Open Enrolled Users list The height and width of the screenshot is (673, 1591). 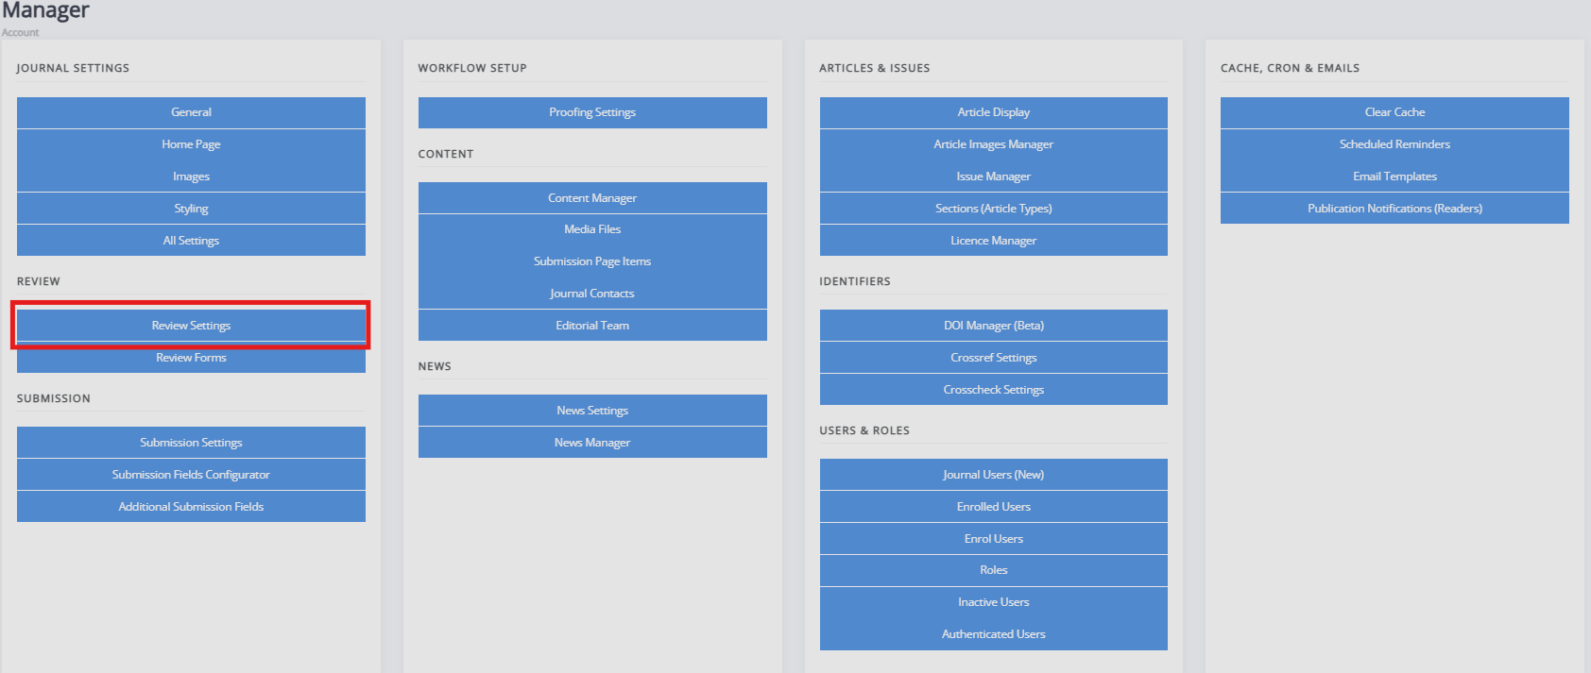click(994, 507)
